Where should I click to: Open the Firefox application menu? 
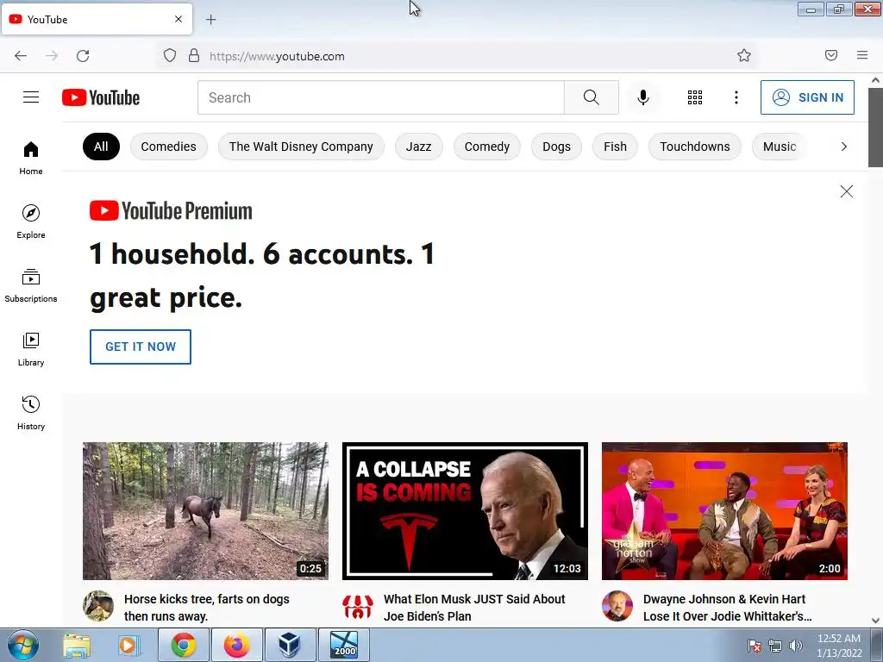[x=862, y=55]
